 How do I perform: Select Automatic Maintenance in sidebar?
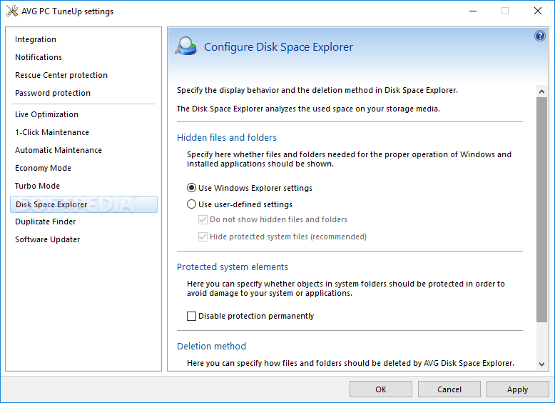click(58, 150)
